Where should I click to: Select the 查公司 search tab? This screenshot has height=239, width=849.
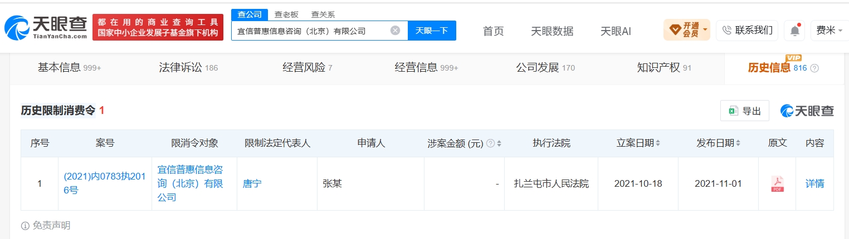[250, 14]
